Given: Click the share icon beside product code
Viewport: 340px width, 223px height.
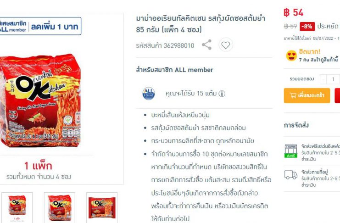Looking at the screenshot, I should click(x=206, y=45).
